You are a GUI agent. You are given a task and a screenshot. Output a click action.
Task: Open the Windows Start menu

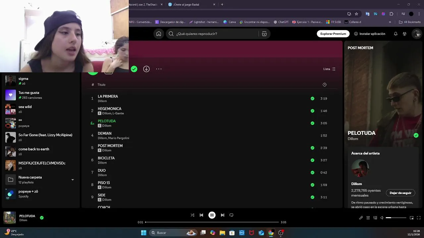(x=144, y=233)
